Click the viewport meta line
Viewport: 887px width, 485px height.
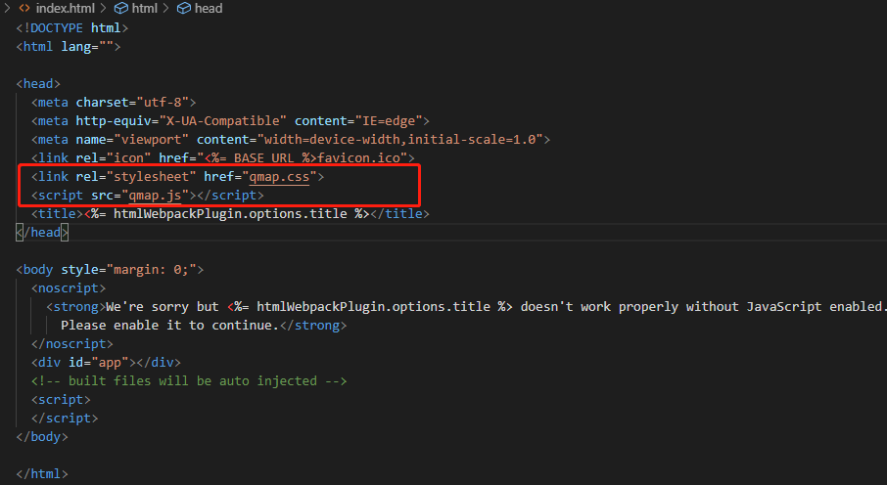[x=291, y=140]
